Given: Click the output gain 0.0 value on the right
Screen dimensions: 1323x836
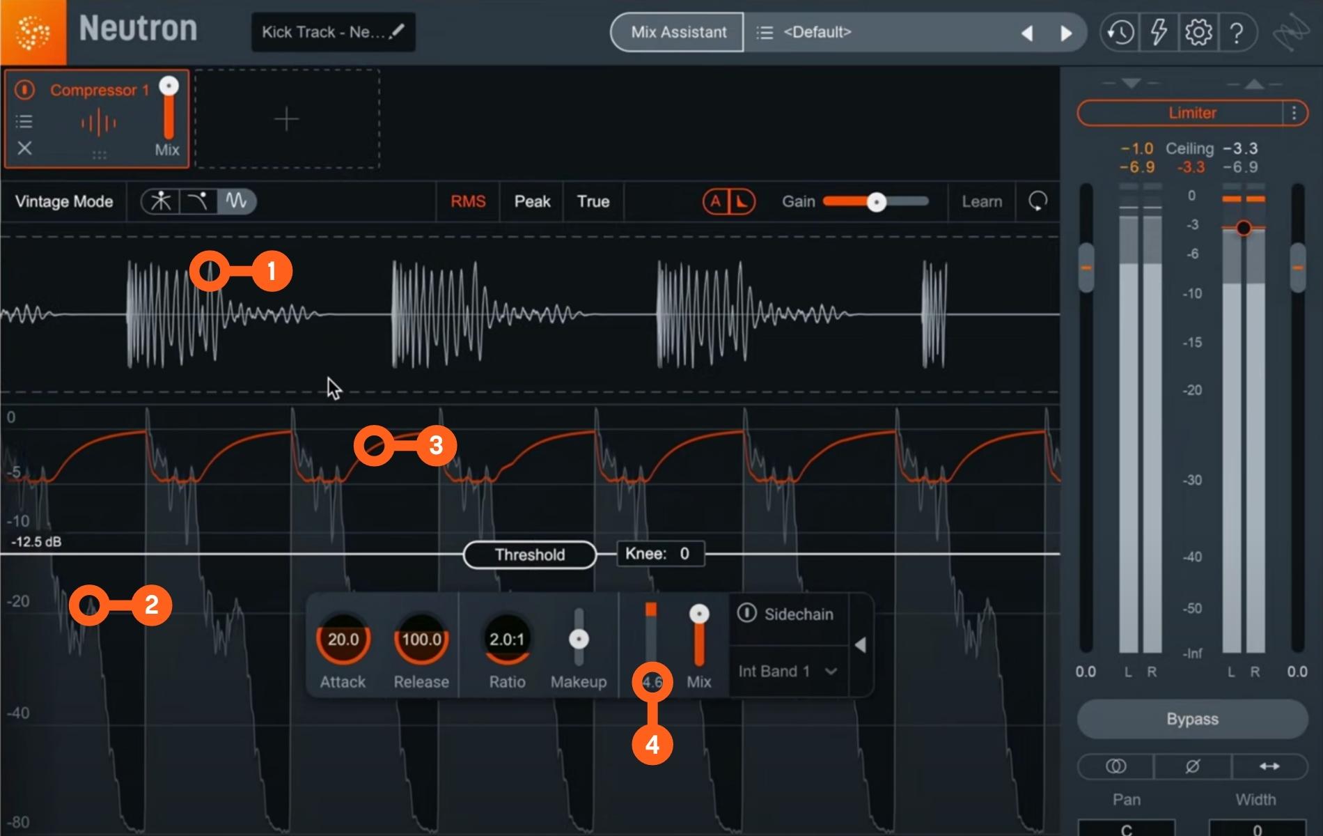Looking at the screenshot, I should click(1297, 672).
